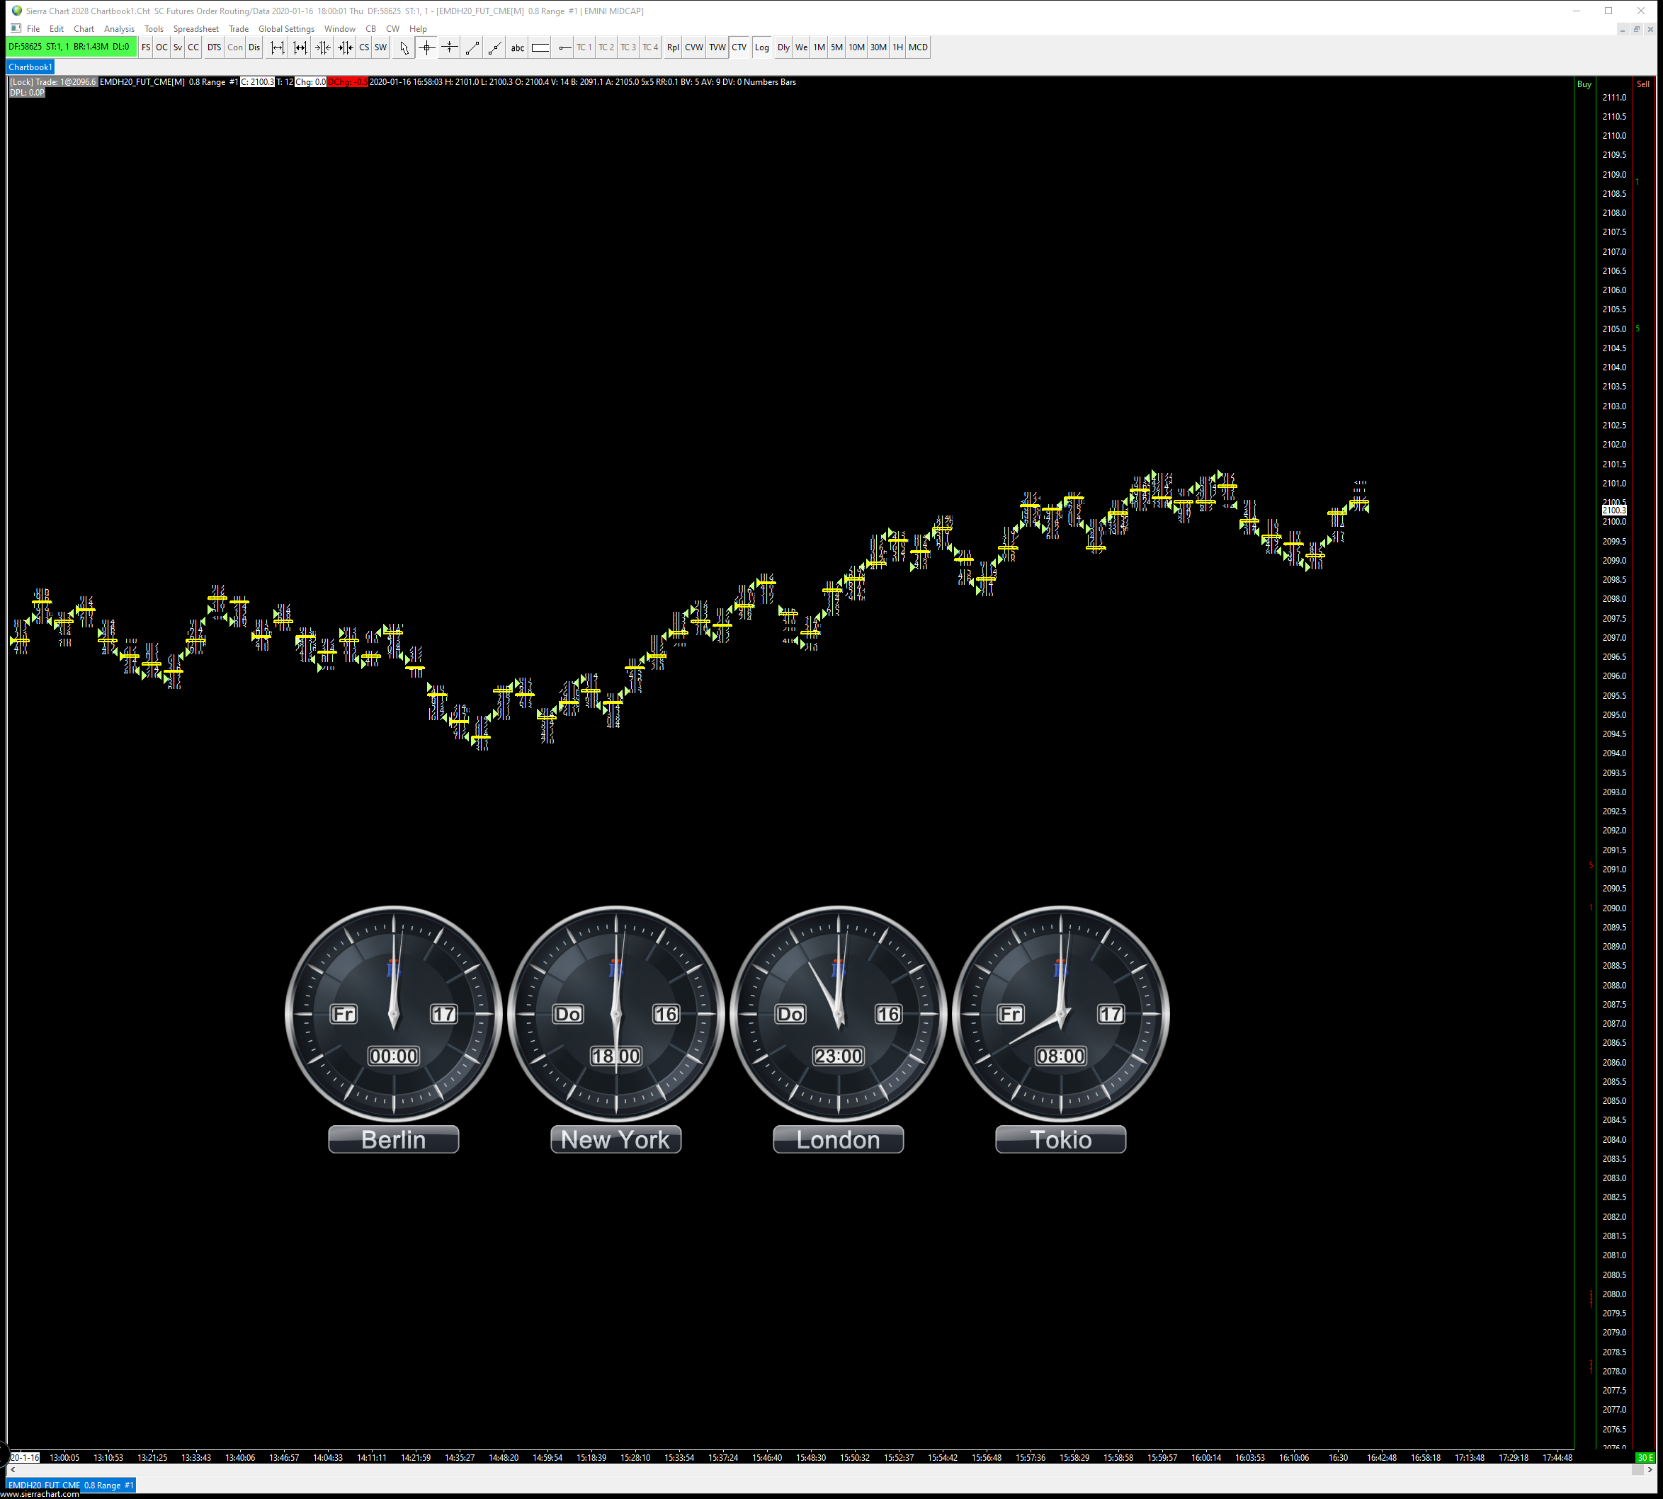Screen dimensions: 1663x1499
Task: Select the pointer tool in toolbar
Action: pos(404,47)
